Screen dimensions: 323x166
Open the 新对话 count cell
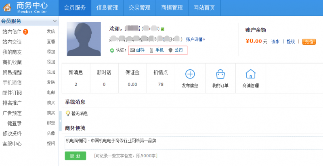(104, 78)
